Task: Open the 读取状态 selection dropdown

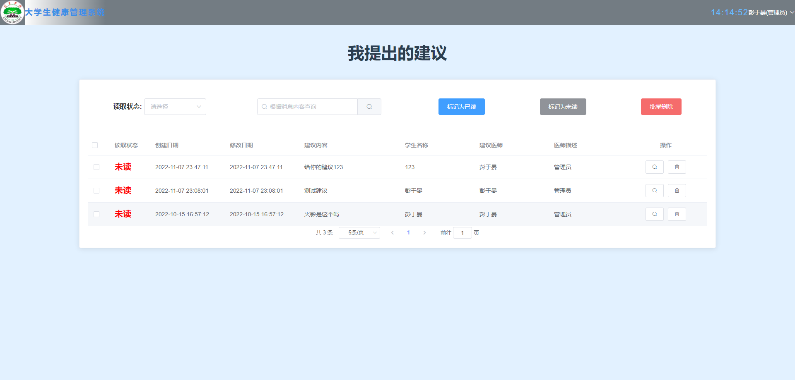Action: pos(175,106)
